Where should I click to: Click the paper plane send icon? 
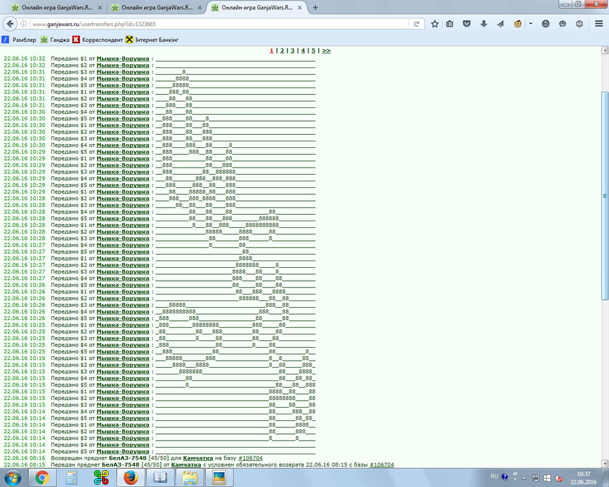[x=500, y=24]
